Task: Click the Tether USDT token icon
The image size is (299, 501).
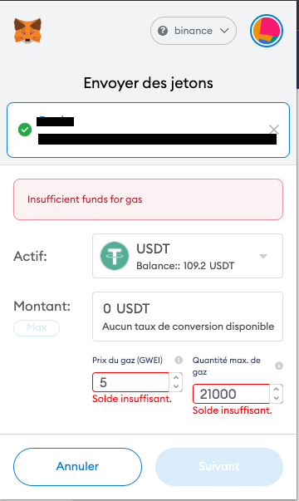Action: pos(115,256)
